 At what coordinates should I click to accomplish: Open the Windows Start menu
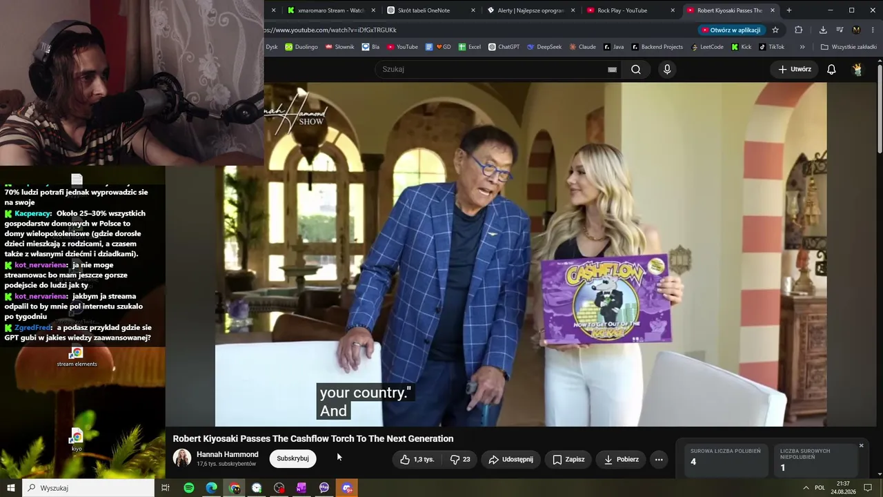(x=10, y=488)
